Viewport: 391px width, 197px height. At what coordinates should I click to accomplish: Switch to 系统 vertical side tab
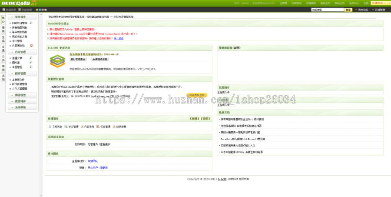[3, 77]
